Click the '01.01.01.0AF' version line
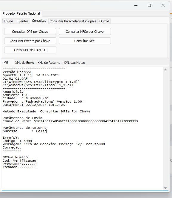 [15, 78]
